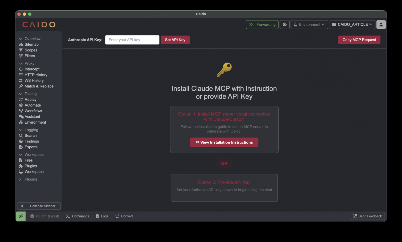Click the WS History arrows icon
Image resolution: width=402 pixels, height=242 pixels.
pyautogui.click(x=21, y=80)
